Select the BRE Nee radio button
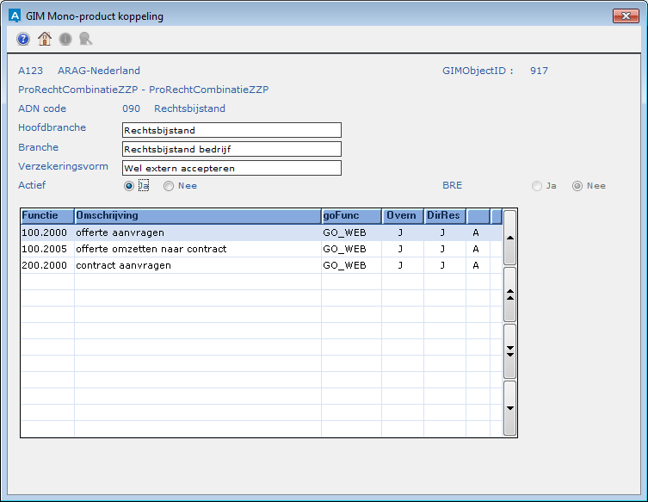 point(577,185)
